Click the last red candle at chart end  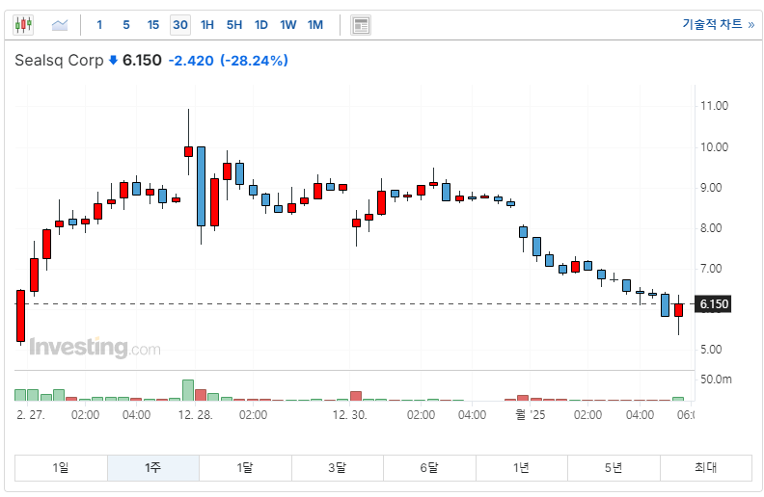pos(679,310)
